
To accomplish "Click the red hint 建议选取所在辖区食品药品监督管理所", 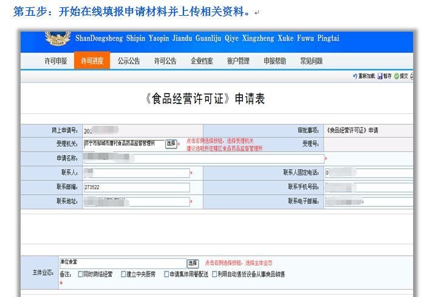I will pos(225,148).
